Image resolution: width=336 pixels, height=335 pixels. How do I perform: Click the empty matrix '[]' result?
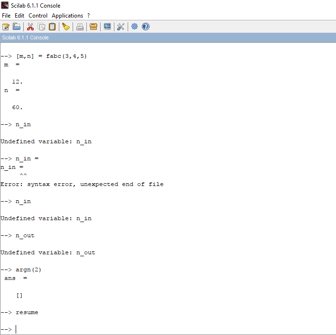(x=19, y=295)
